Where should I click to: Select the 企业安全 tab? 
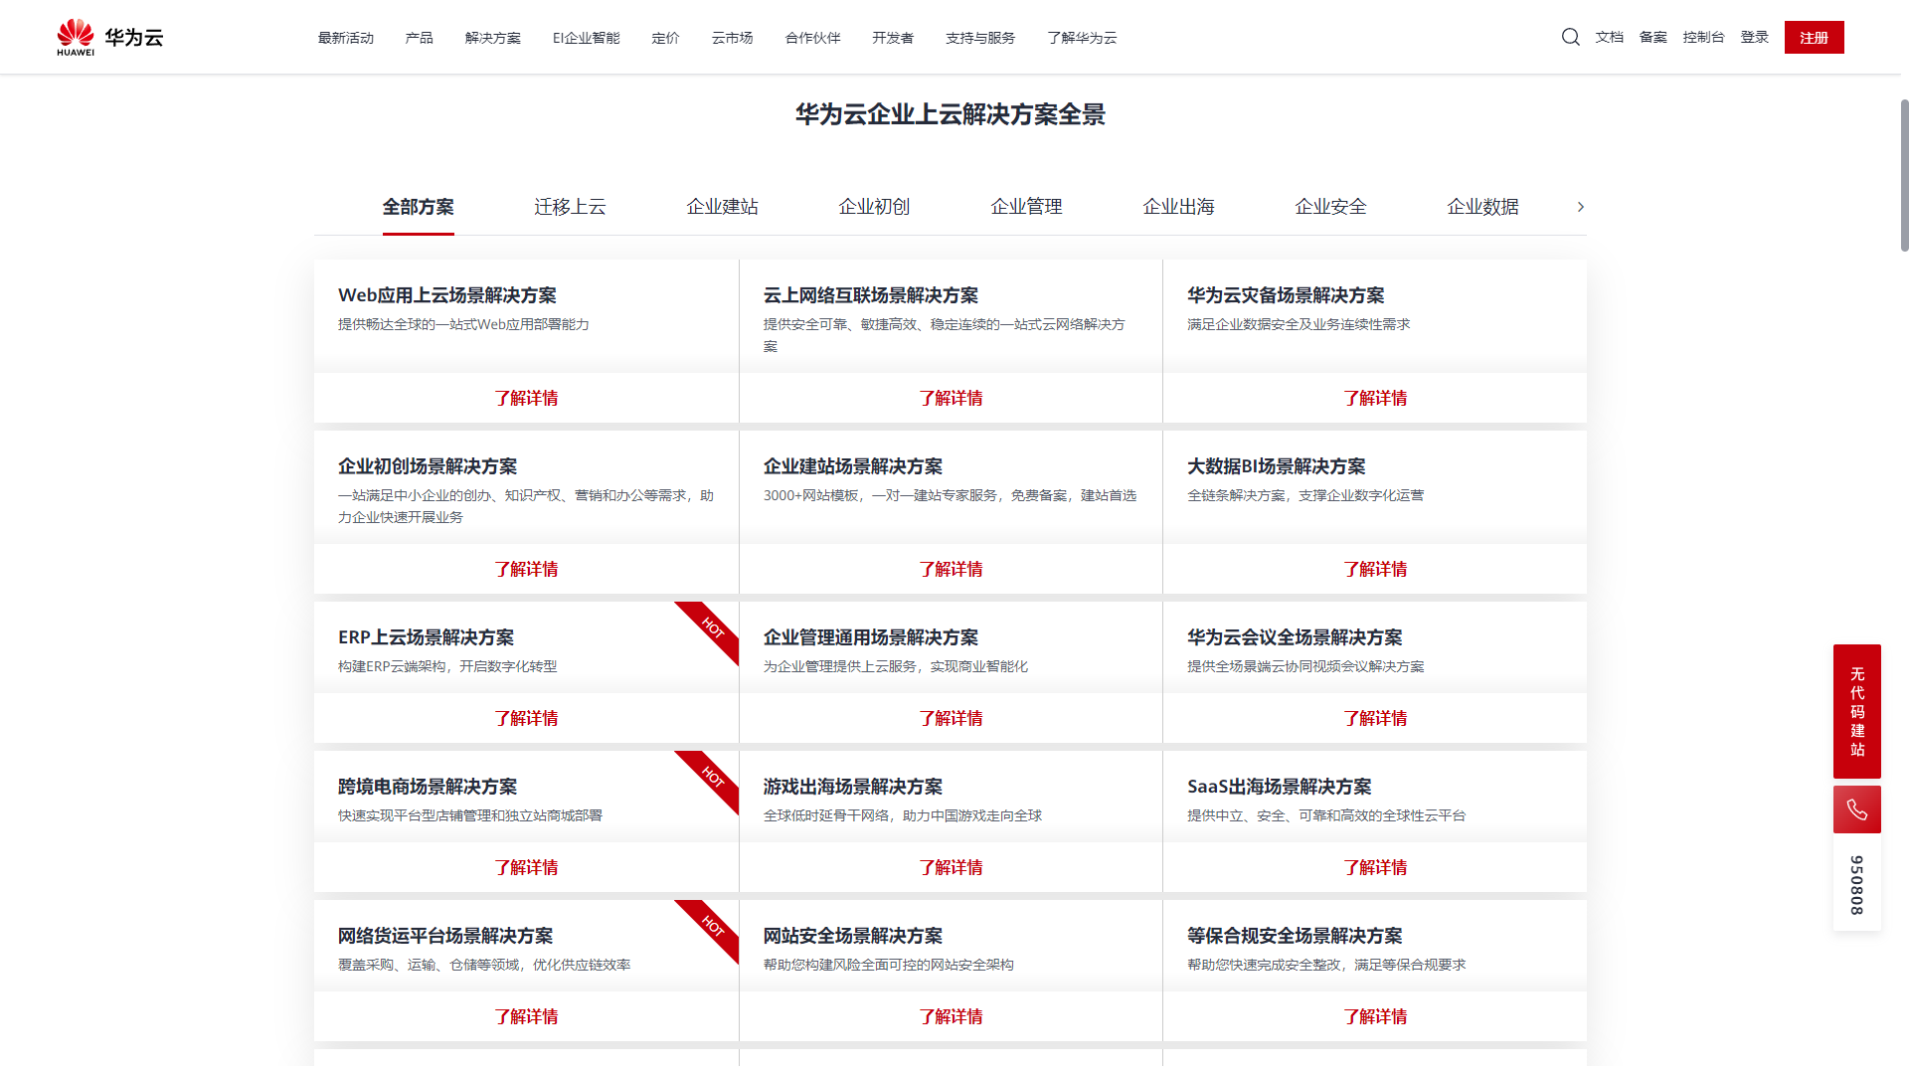tap(1330, 207)
